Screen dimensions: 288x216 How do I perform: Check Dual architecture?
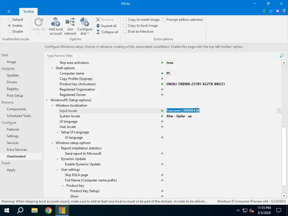click(138, 31)
